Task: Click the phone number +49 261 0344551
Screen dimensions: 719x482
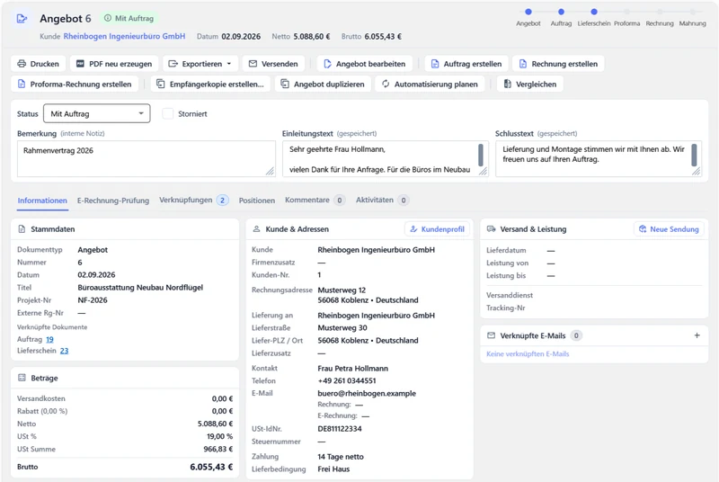Action: [x=347, y=380]
